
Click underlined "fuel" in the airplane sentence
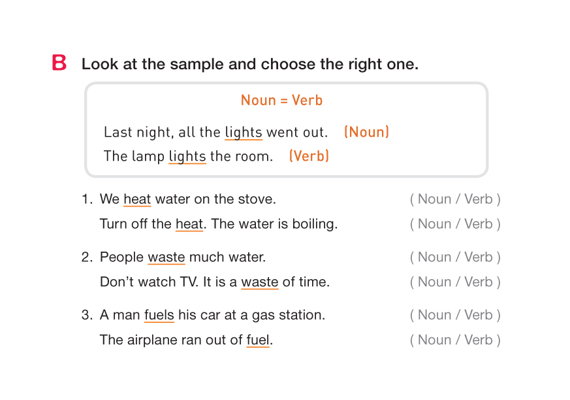pos(258,340)
